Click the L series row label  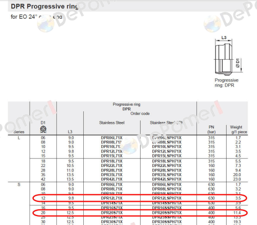point(19,138)
